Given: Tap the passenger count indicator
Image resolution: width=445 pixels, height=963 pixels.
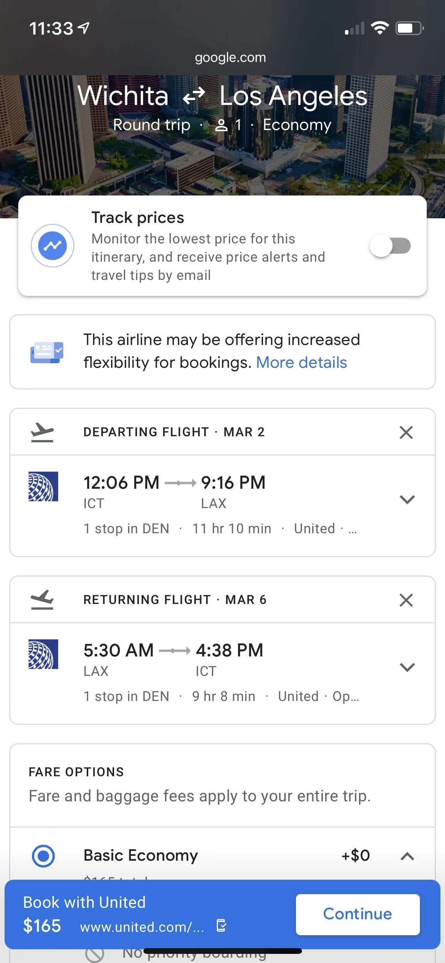Looking at the screenshot, I should click(x=228, y=125).
